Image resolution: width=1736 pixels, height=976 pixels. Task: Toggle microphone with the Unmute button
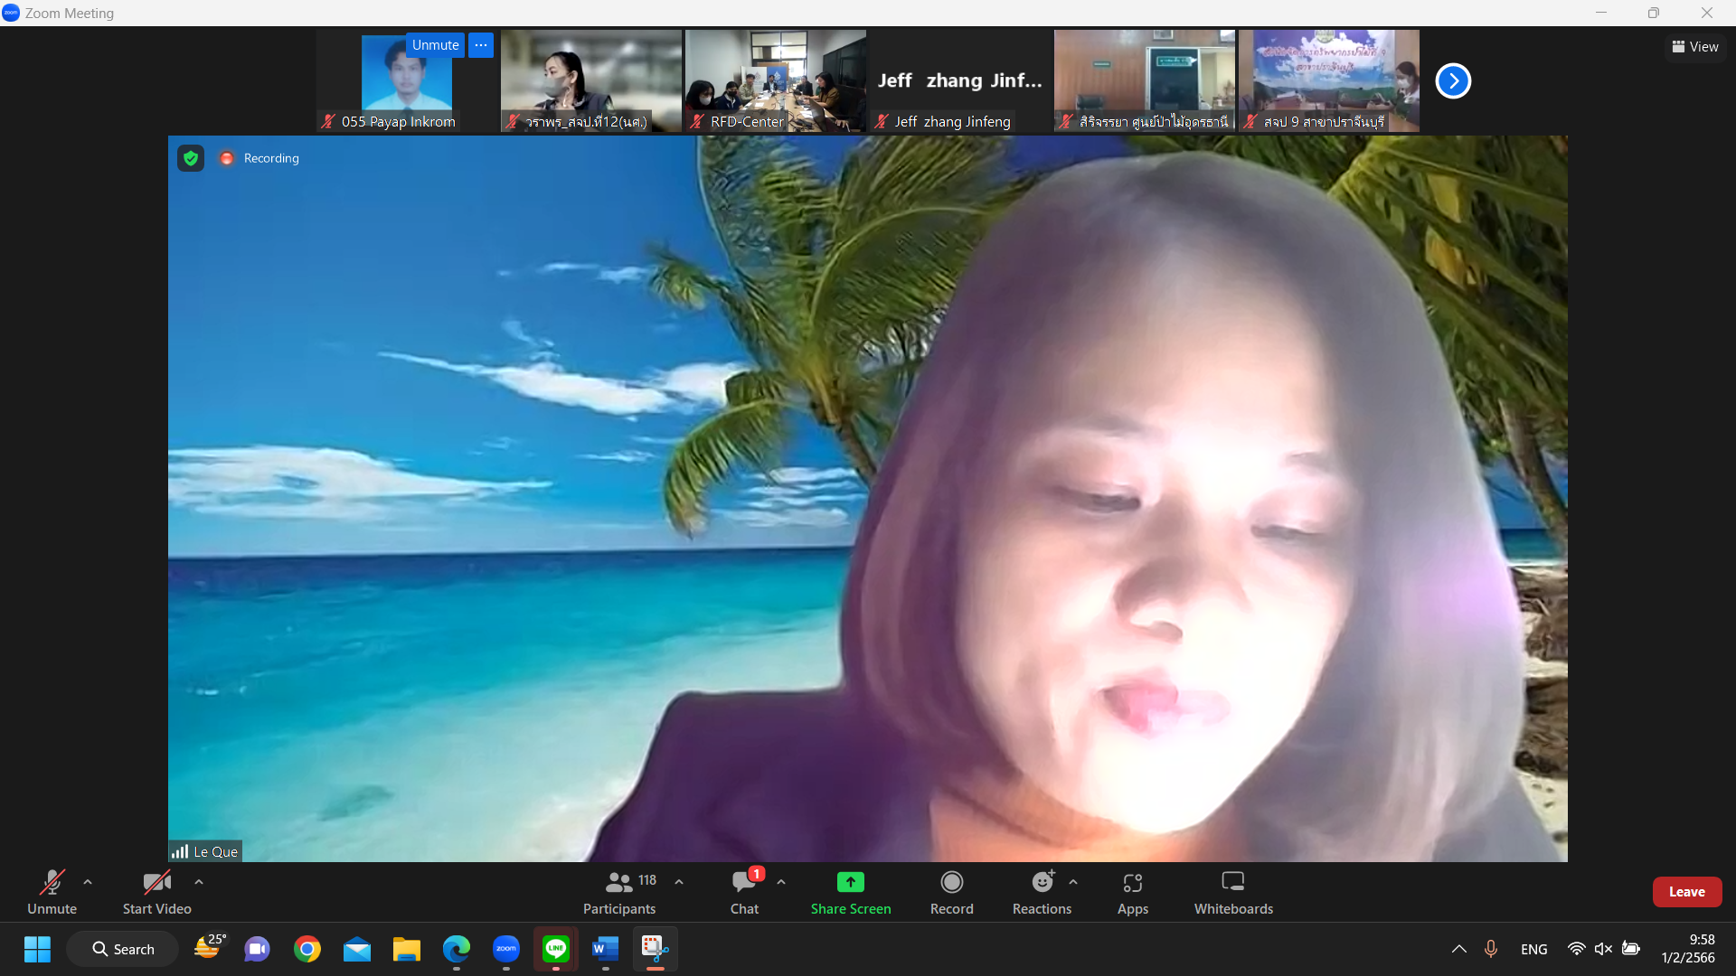pos(52,891)
